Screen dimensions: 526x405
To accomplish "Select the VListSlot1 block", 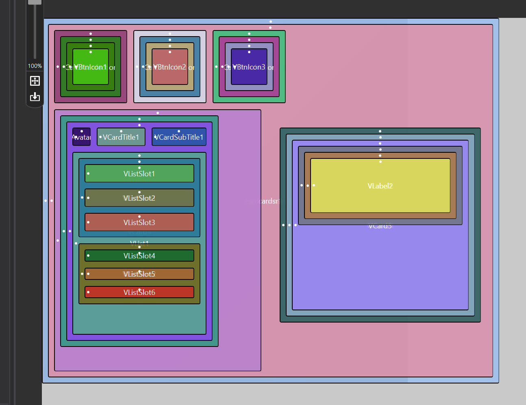I will (x=139, y=173).
